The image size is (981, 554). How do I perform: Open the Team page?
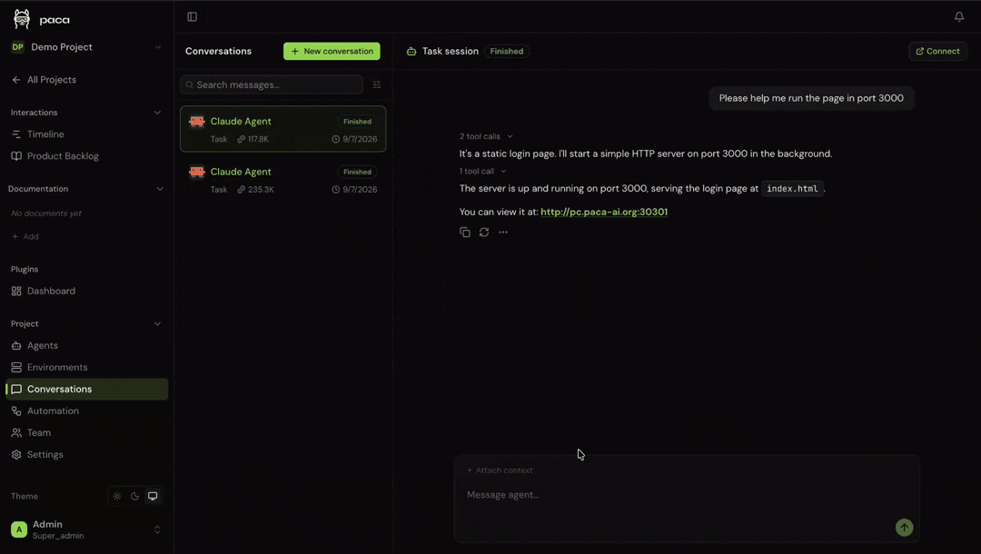[x=86, y=432]
